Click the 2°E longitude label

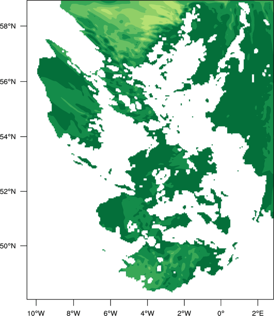(x=258, y=313)
